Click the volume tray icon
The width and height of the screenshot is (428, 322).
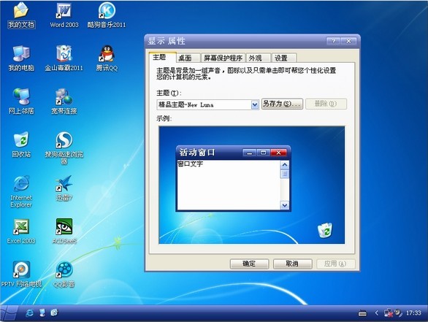coord(398,313)
